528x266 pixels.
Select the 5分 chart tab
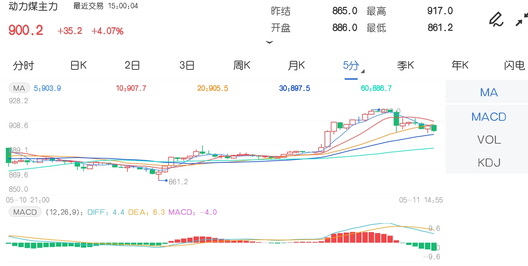click(351, 65)
